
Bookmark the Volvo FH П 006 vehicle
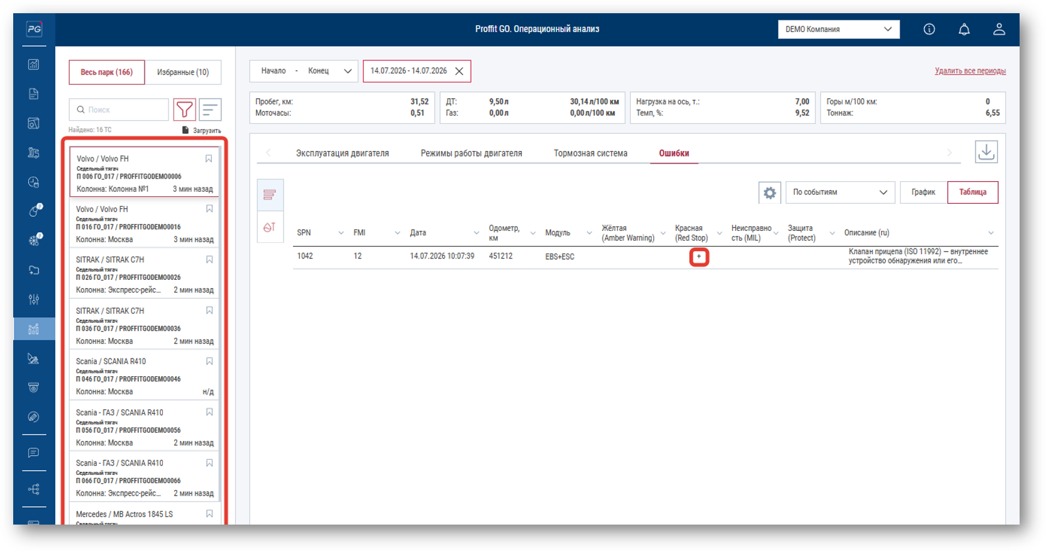pos(209,159)
